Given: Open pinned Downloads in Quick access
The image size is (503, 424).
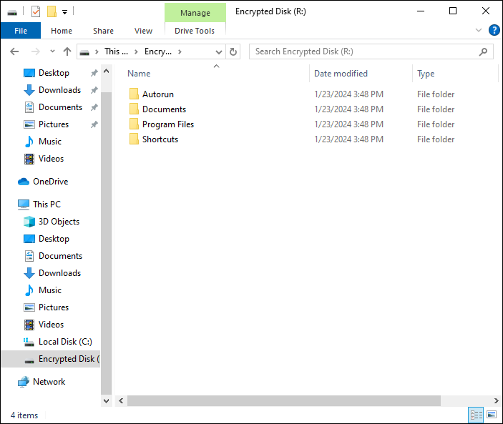Looking at the screenshot, I should coord(59,90).
